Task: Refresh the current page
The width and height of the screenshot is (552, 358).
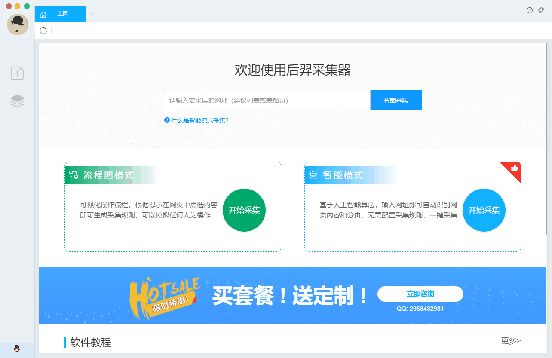Action: point(43,31)
